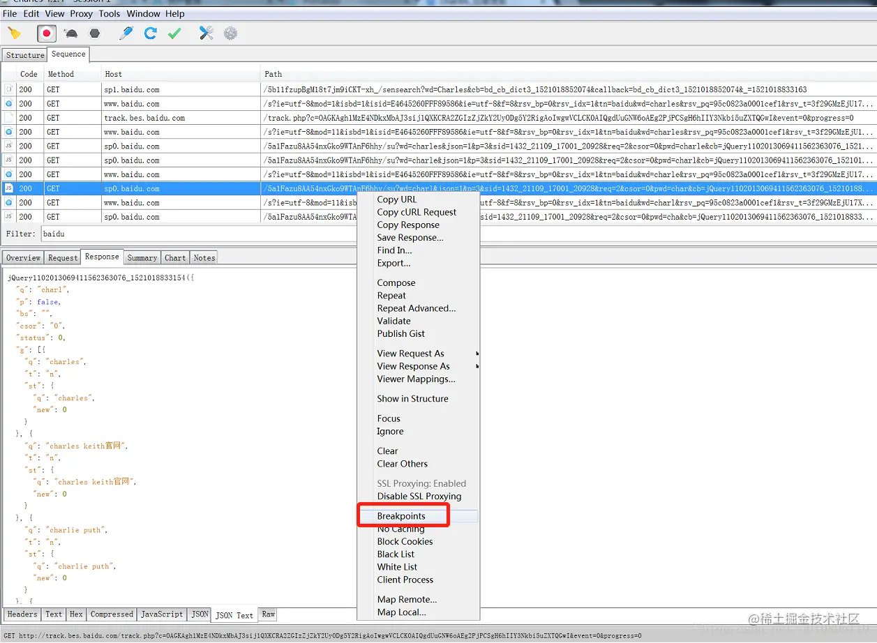Switch to the Overview tab
877x643 pixels.
(x=23, y=257)
